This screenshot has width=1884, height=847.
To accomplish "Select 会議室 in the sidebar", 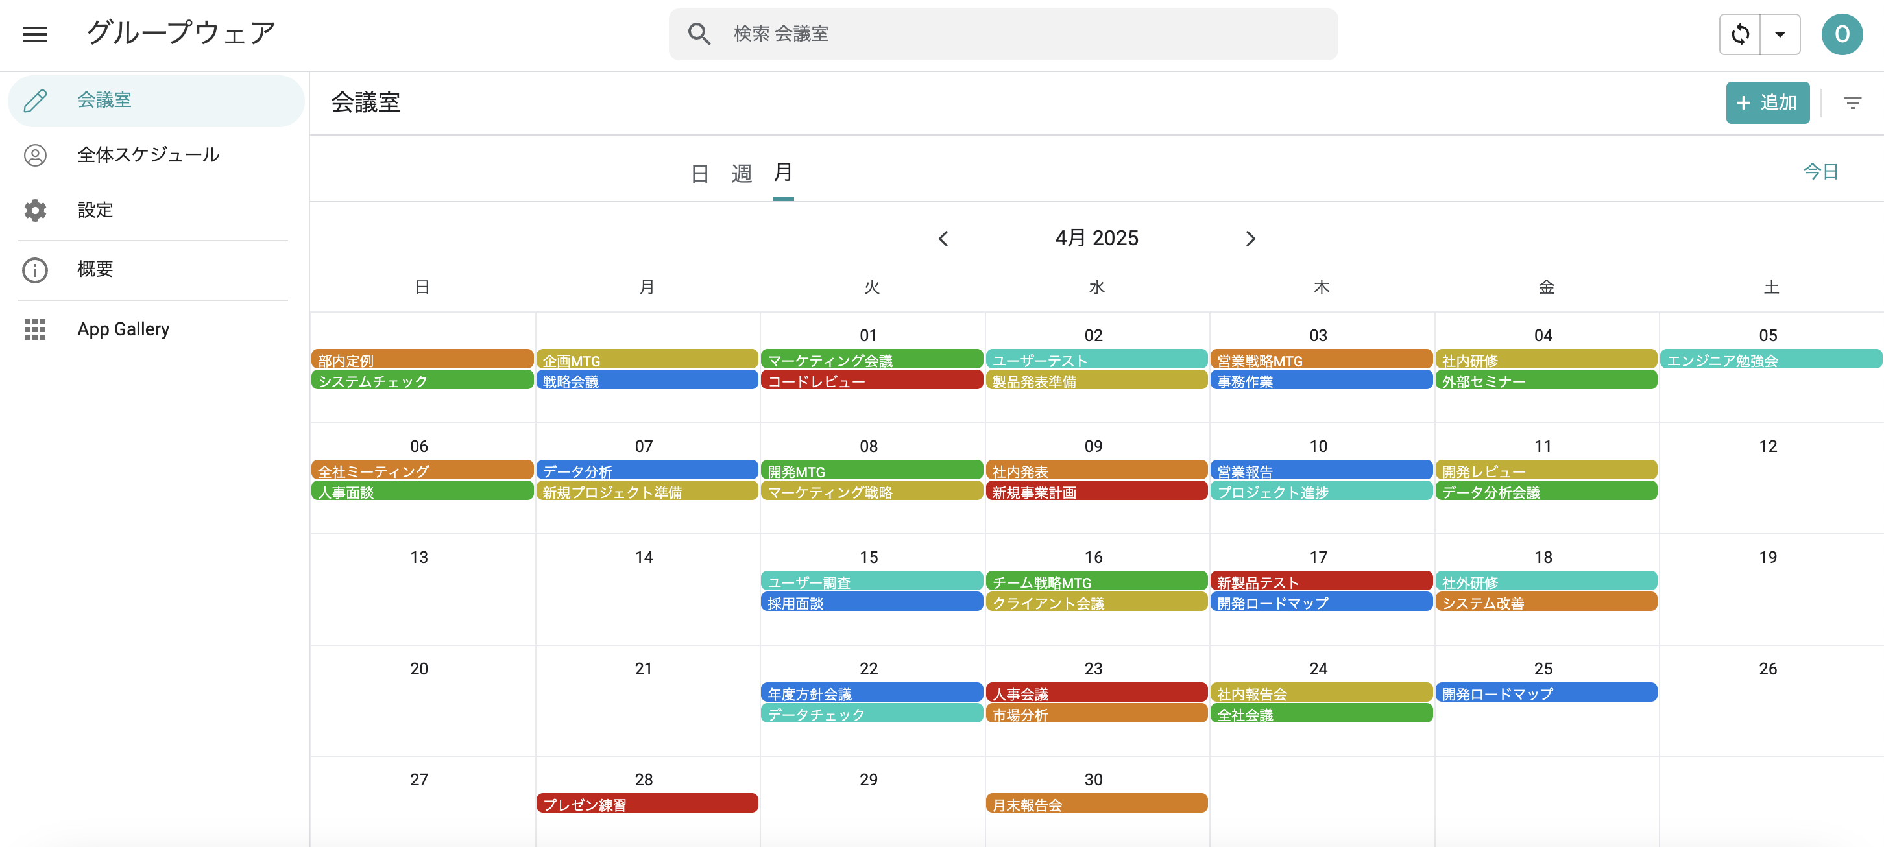I will [156, 101].
